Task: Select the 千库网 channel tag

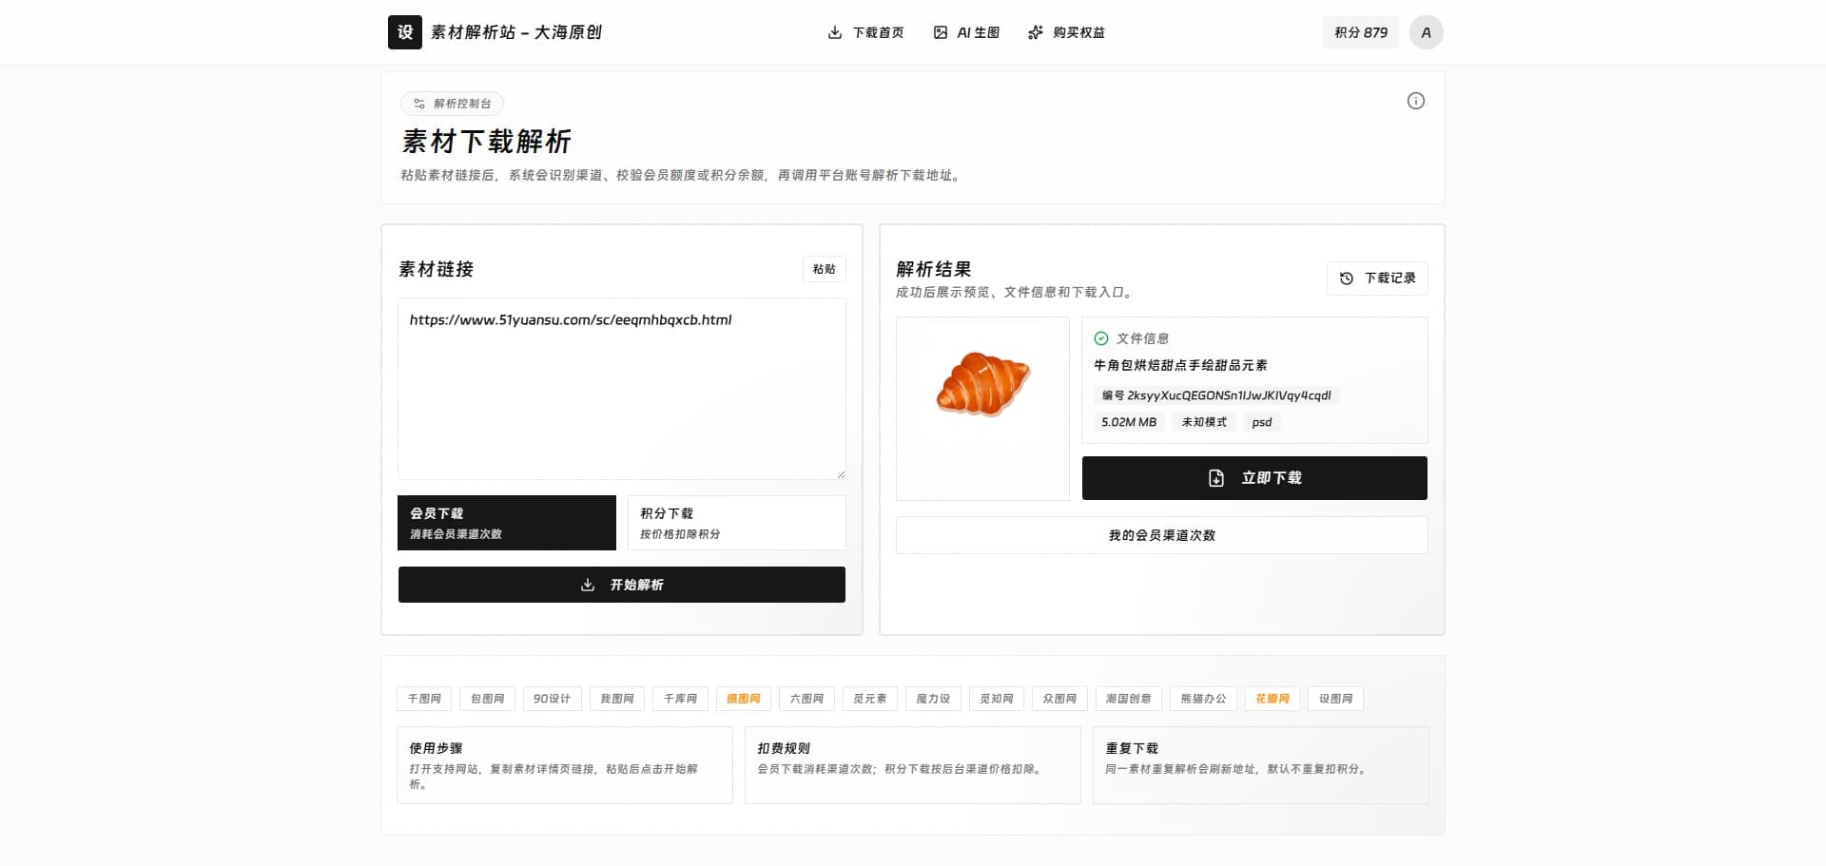Action: [x=680, y=699]
